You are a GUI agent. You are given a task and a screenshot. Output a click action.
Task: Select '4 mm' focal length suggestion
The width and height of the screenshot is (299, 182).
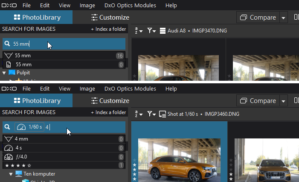click(64, 139)
